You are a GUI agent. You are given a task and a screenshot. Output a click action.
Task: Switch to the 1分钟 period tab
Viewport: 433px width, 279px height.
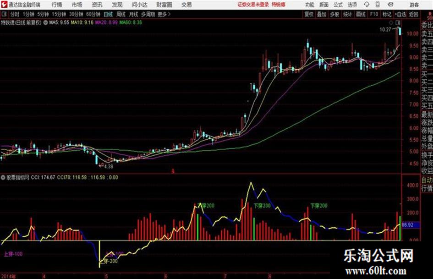point(28,14)
